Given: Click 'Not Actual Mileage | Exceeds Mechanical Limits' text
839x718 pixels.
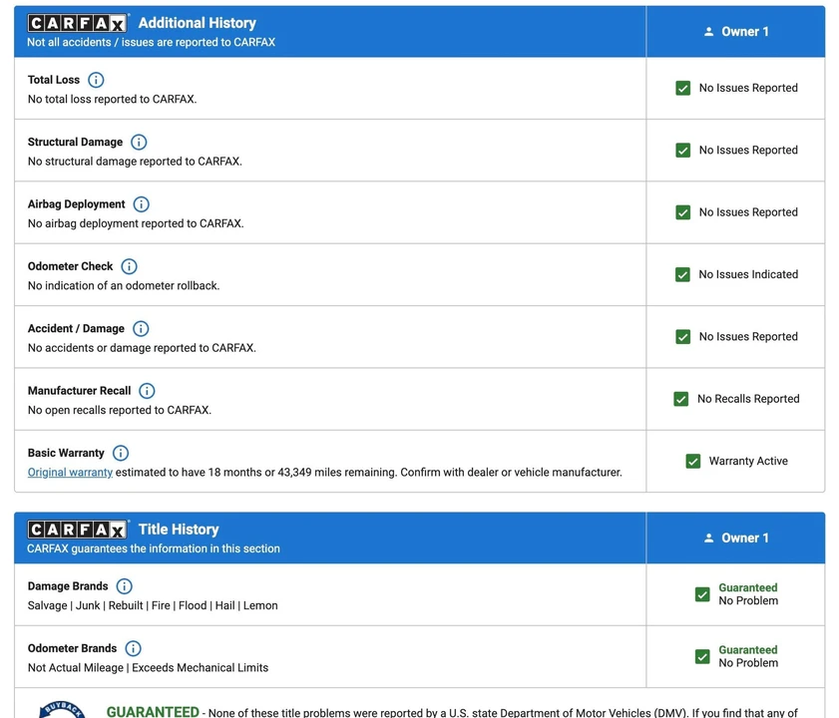Looking at the screenshot, I should click(149, 668).
